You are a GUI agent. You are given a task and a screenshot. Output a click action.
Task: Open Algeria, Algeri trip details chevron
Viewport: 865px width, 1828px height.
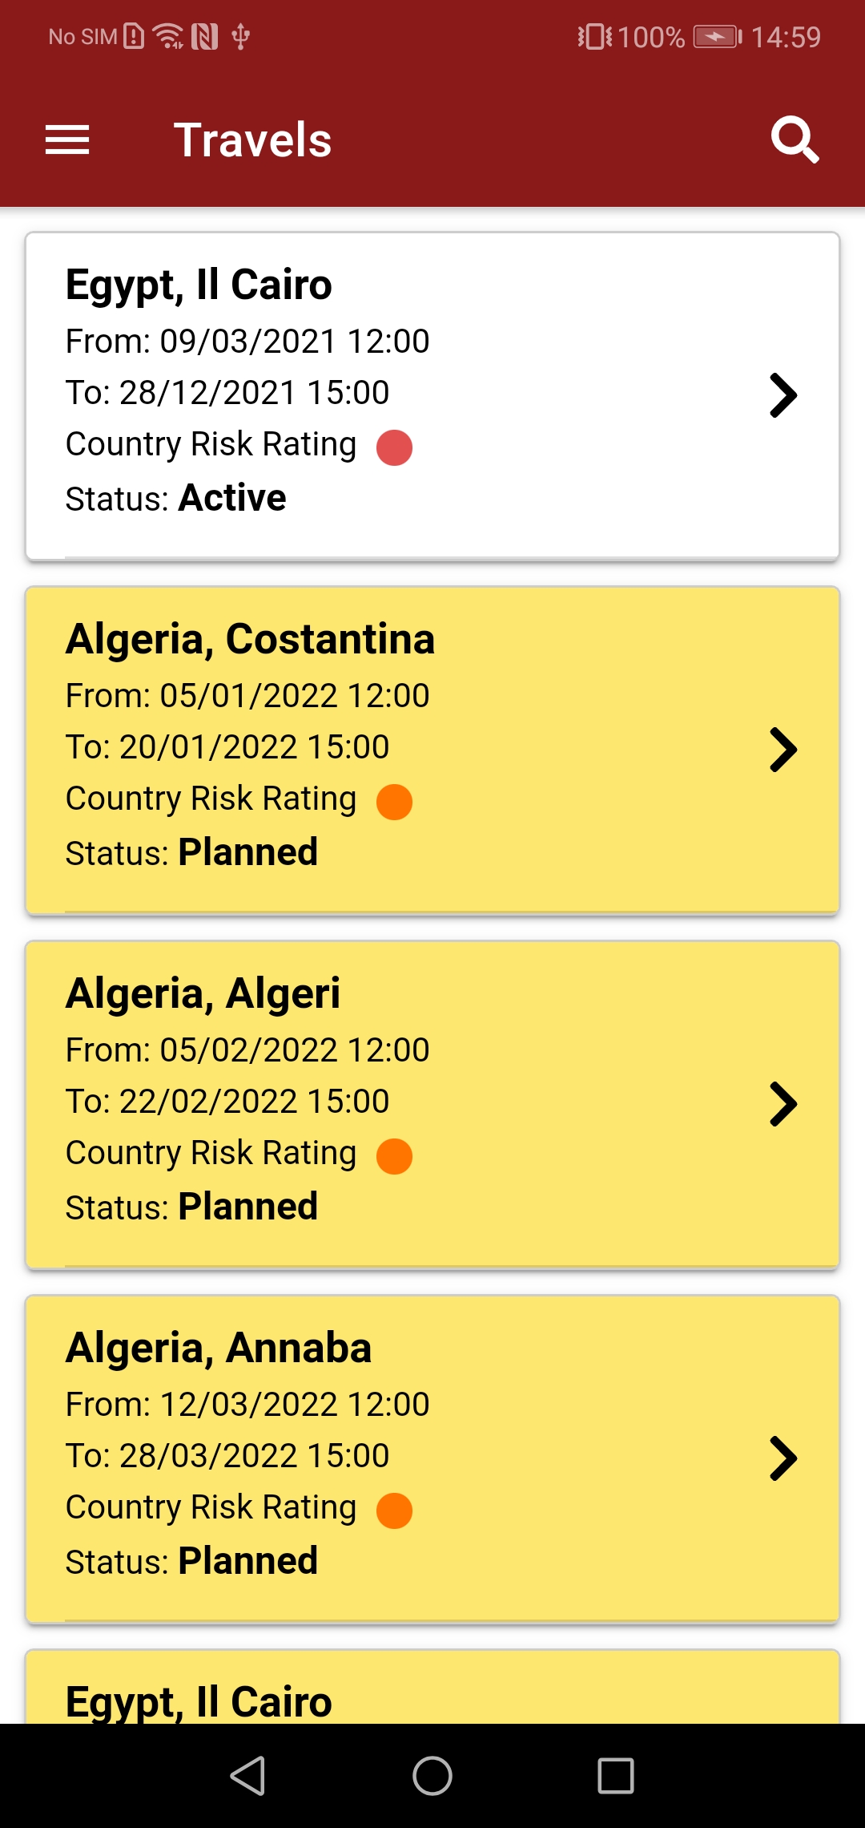(783, 1104)
